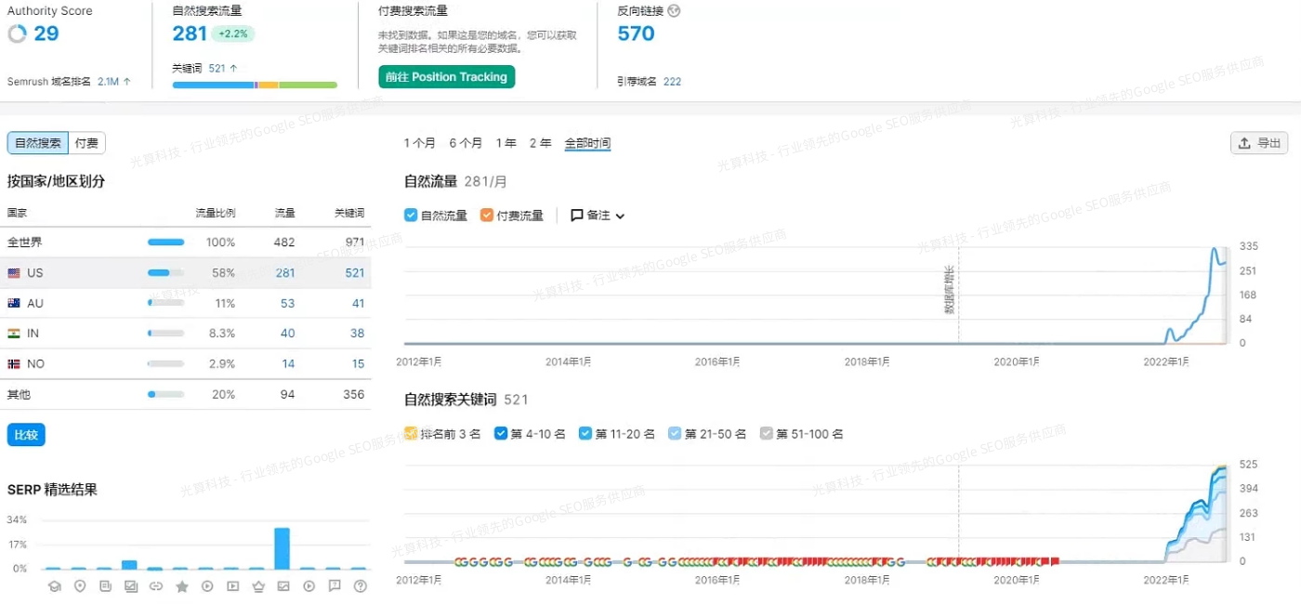Click the graduation cap SERP feature icon
1301x604 pixels.
click(x=54, y=586)
